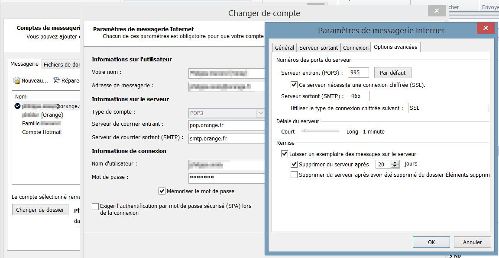Click the days number field showing 20
Screen dimensions: 499x258
(383, 164)
